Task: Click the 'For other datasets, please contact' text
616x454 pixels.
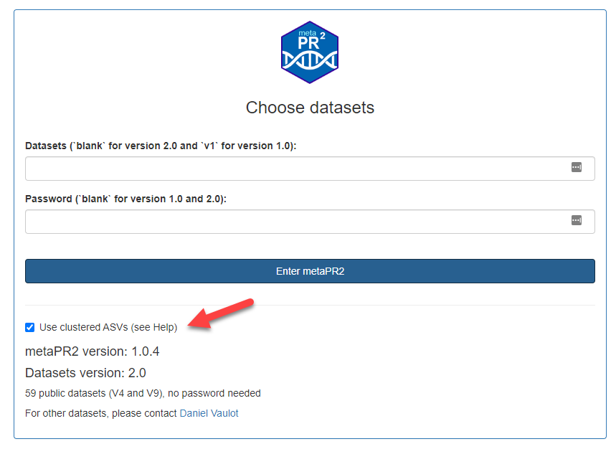Action: (101, 414)
